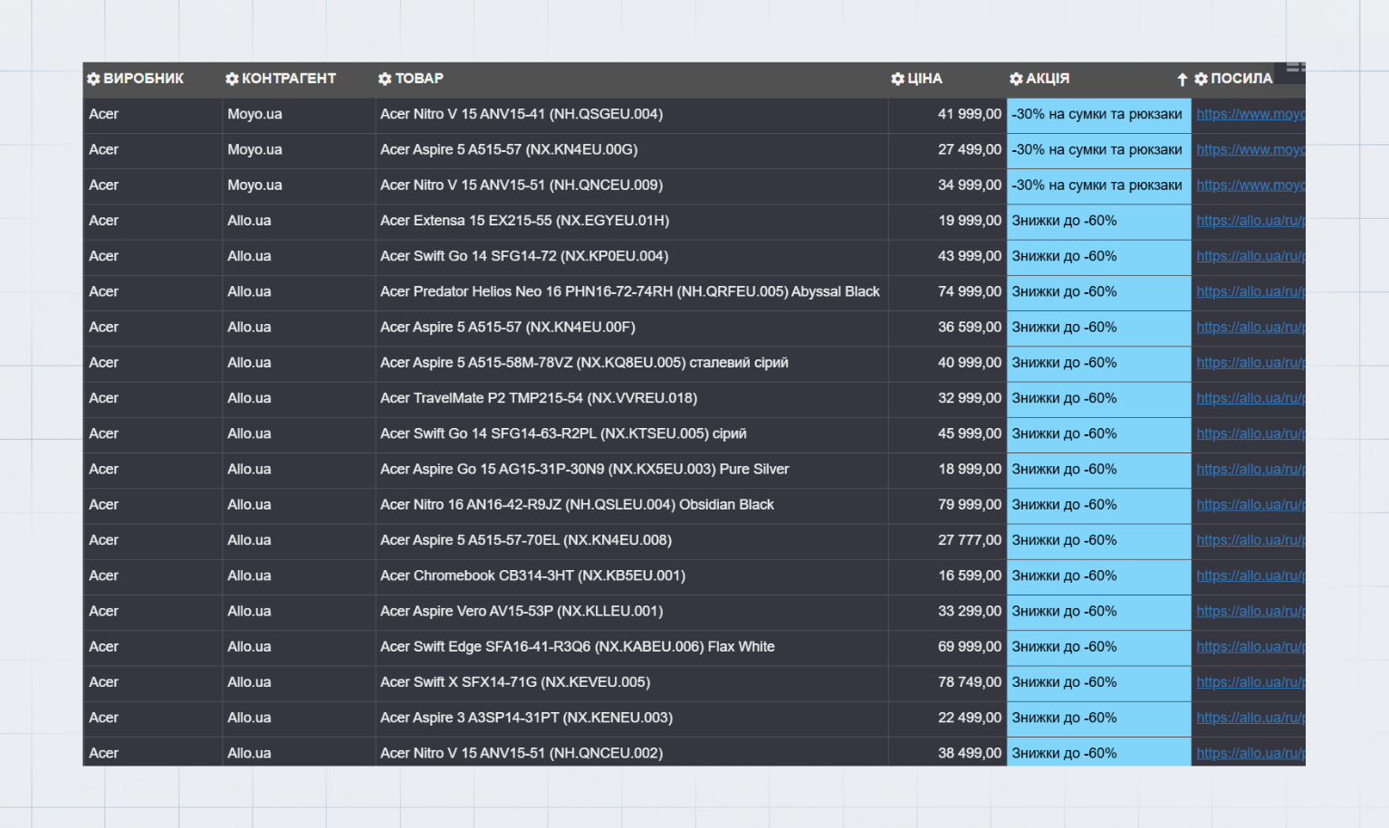1389x828 pixels.
Task: Select price cell 18 999,00
Action: click(x=947, y=469)
